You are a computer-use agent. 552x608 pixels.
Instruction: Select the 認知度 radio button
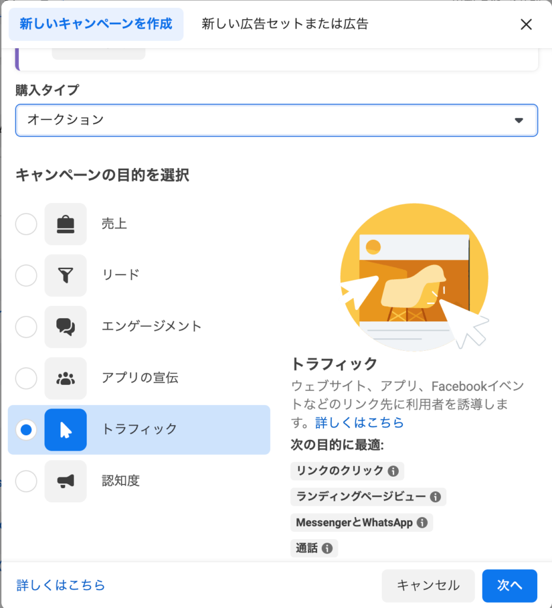click(26, 481)
